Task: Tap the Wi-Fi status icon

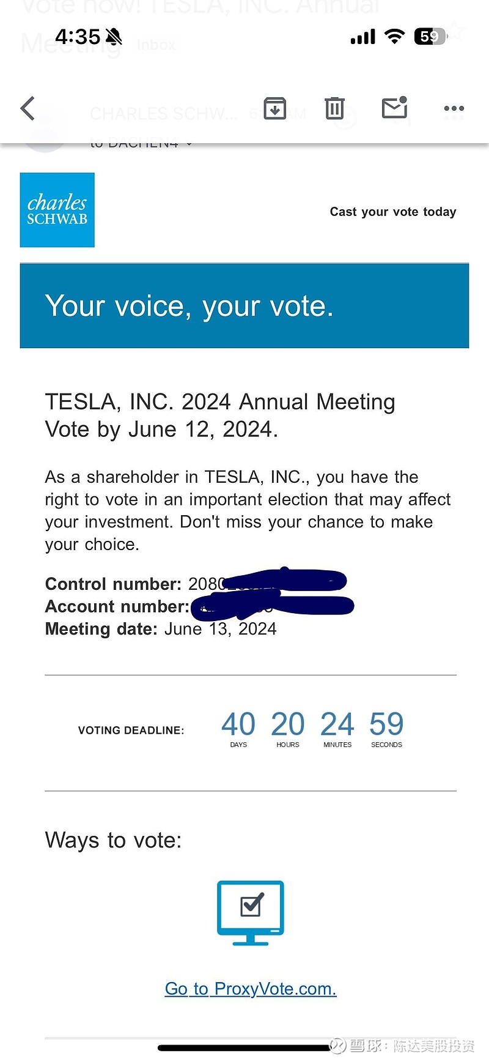Action: [x=395, y=37]
